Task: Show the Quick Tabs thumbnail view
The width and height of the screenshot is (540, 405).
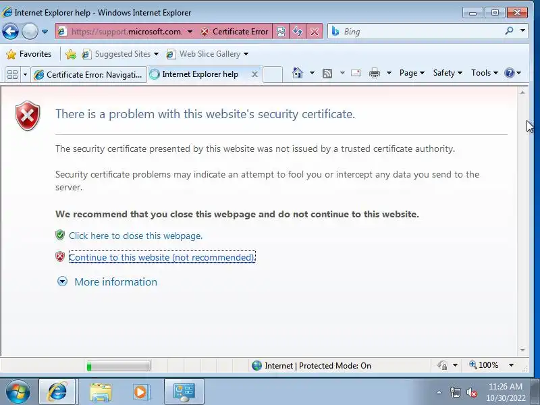Action: pyautogui.click(x=13, y=74)
